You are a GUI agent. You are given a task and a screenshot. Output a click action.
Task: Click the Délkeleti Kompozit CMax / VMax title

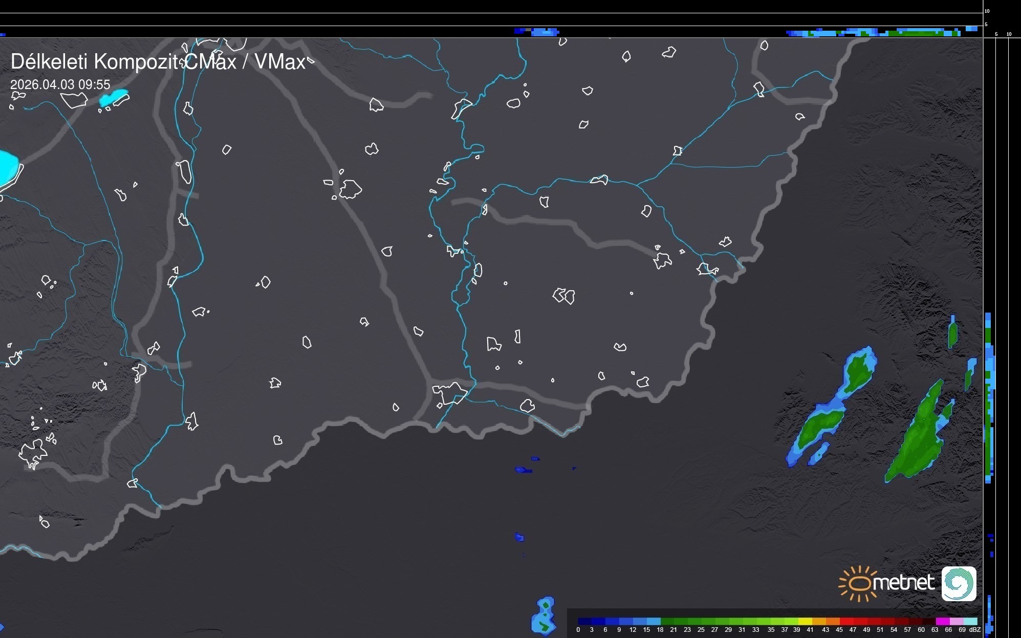[x=158, y=62]
